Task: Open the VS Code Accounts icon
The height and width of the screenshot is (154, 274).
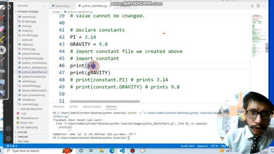Action: (x=8, y=128)
